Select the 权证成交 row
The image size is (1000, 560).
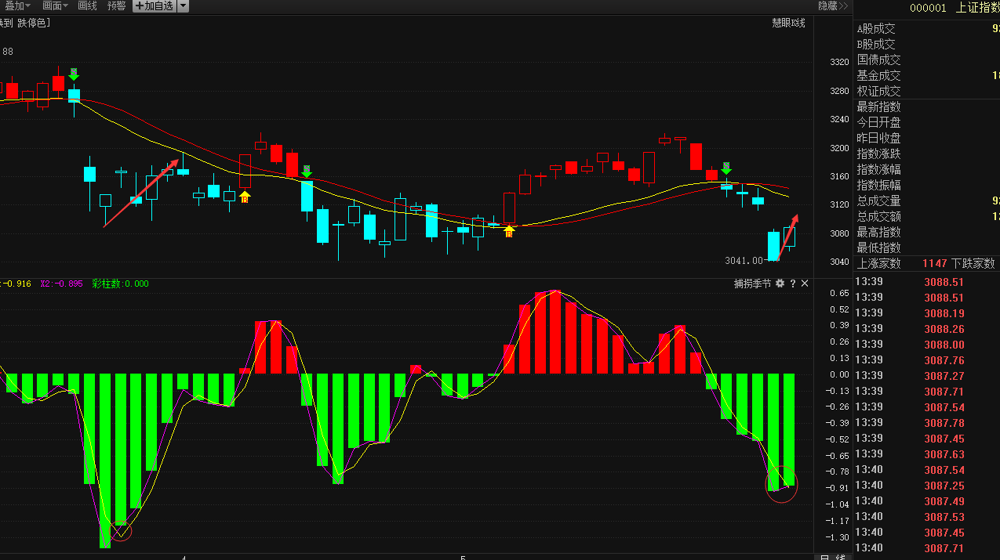coord(926,91)
